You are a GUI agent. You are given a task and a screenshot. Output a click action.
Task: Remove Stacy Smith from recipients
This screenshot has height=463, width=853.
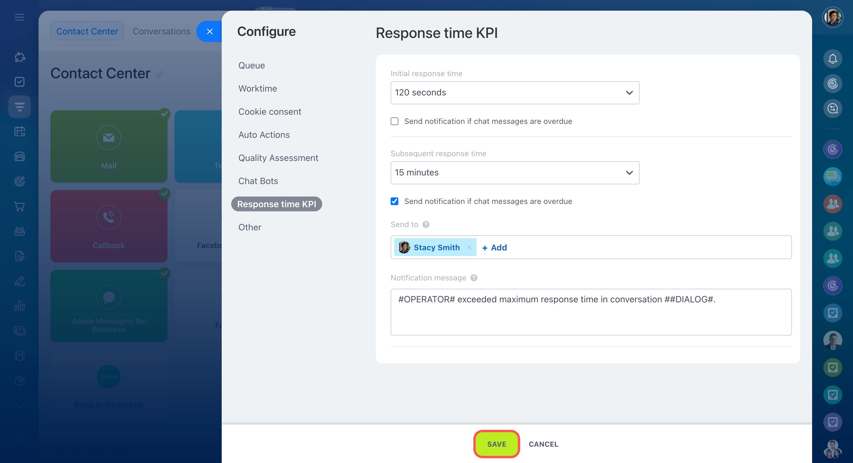pos(469,247)
